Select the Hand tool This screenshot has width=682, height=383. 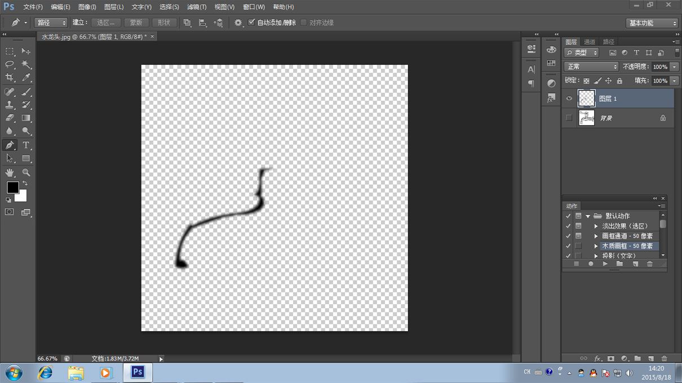[x=10, y=173]
